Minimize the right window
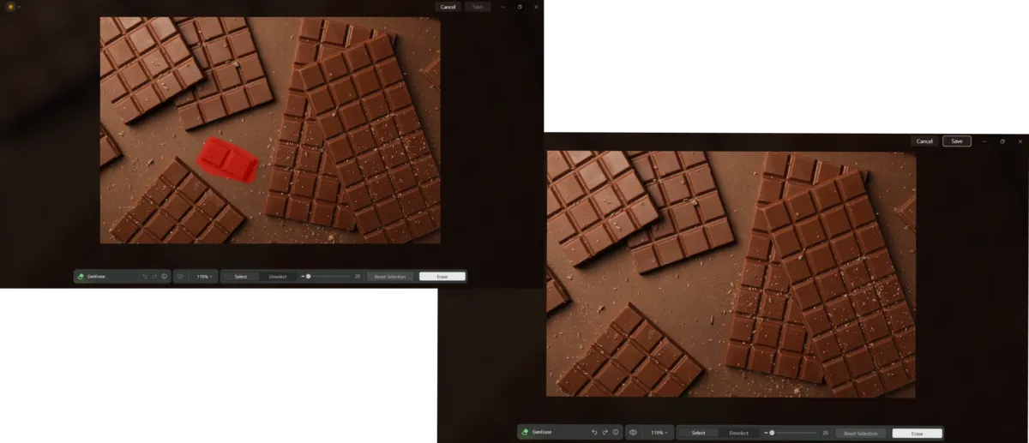This screenshot has height=443, width=1029. (984, 141)
